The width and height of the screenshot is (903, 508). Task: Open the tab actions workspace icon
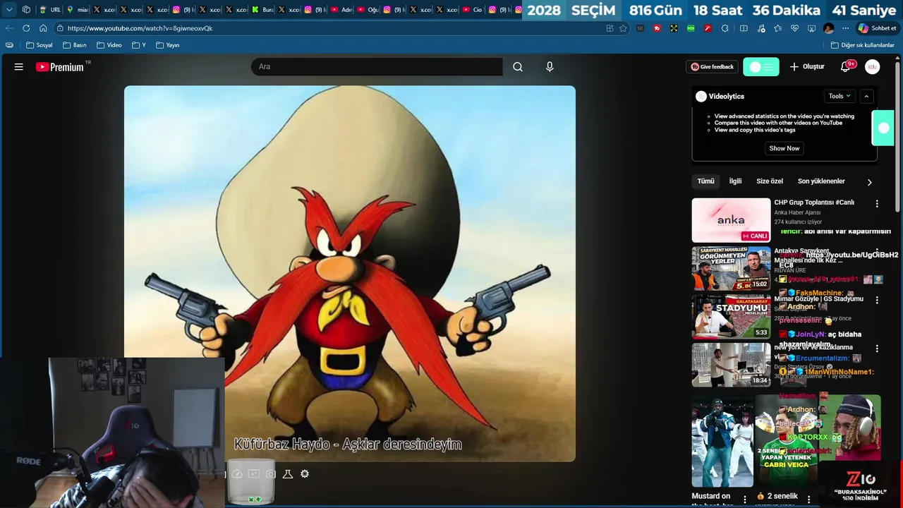click(x=26, y=10)
